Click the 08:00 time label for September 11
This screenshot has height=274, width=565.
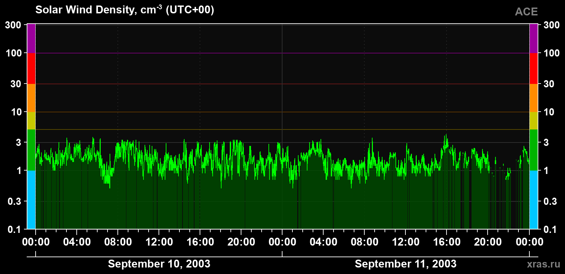click(365, 242)
